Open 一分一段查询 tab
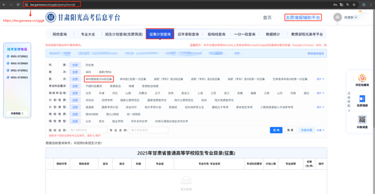The height and width of the screenshot is (194, 375). [x=244, y=34]
